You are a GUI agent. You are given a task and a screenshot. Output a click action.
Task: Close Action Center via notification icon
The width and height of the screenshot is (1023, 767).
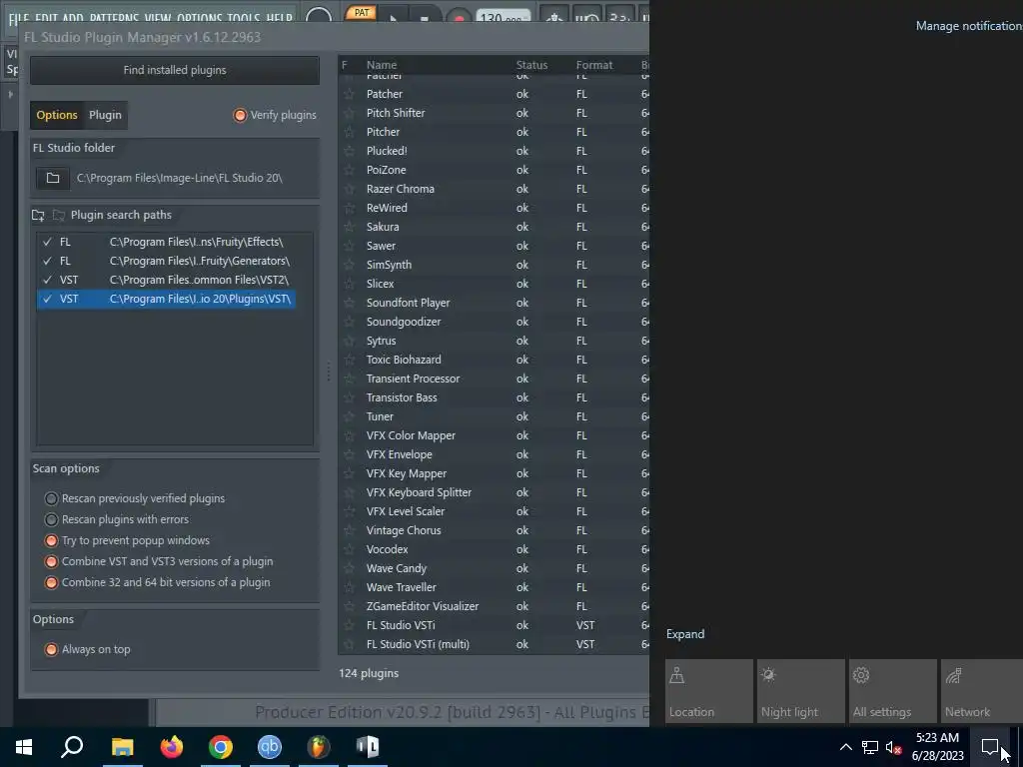tap(990, 747)
